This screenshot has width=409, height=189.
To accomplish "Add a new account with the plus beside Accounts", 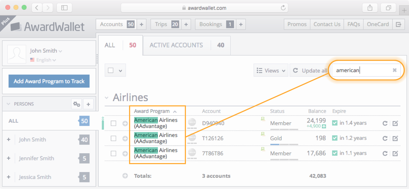I will click(142, 24).
